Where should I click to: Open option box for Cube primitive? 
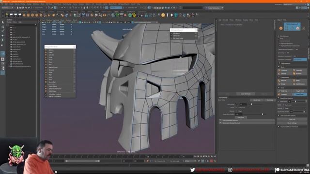[74, 53]
